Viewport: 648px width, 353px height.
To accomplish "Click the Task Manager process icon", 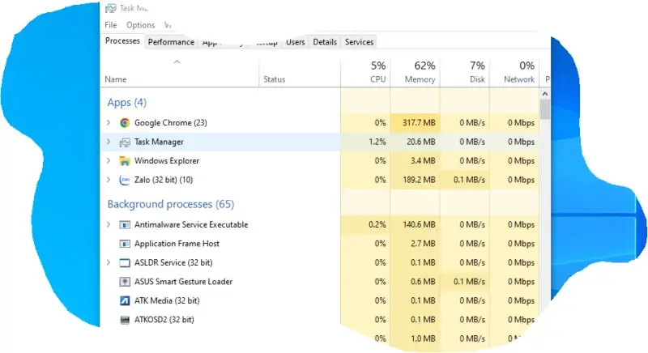I will [125, 142].
